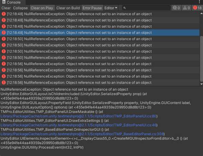Toggle Clear on Build
Screen dimensions: 203x156
coord(68,8)
